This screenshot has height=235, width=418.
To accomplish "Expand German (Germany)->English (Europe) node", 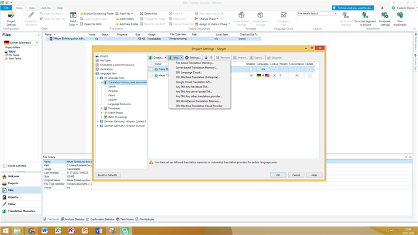I will [98, 126].
